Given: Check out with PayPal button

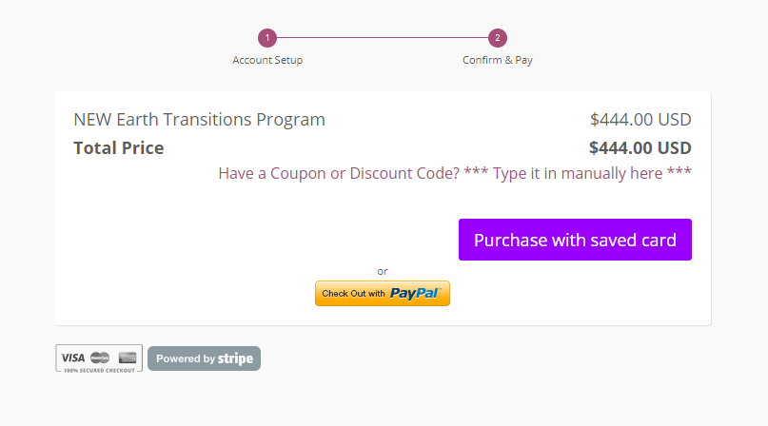Looking at the screenshot, I should coord(382,293).
